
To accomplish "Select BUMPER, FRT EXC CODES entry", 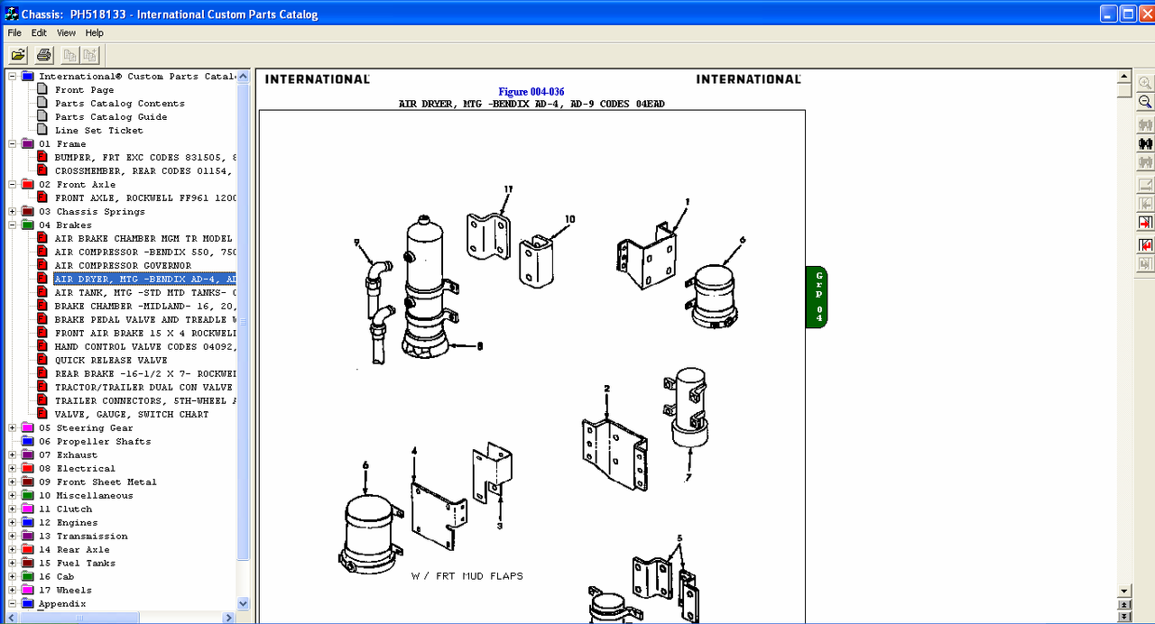I will [x=145, y=158].
